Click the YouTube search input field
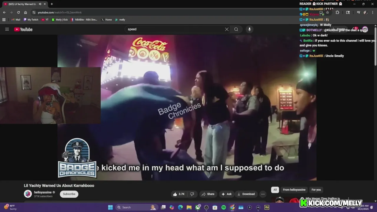 coord(175,29)
